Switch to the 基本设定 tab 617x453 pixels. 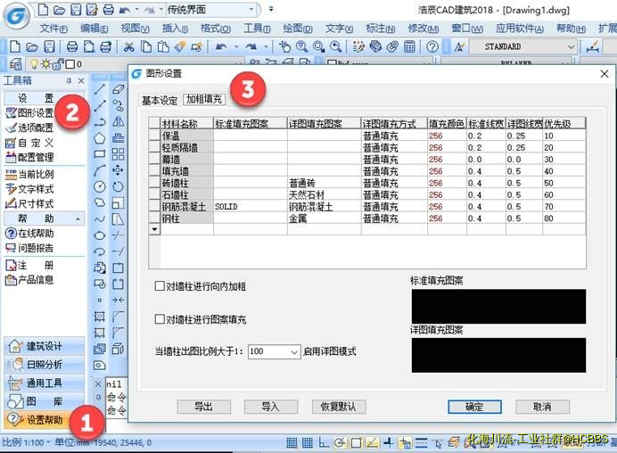160,100
